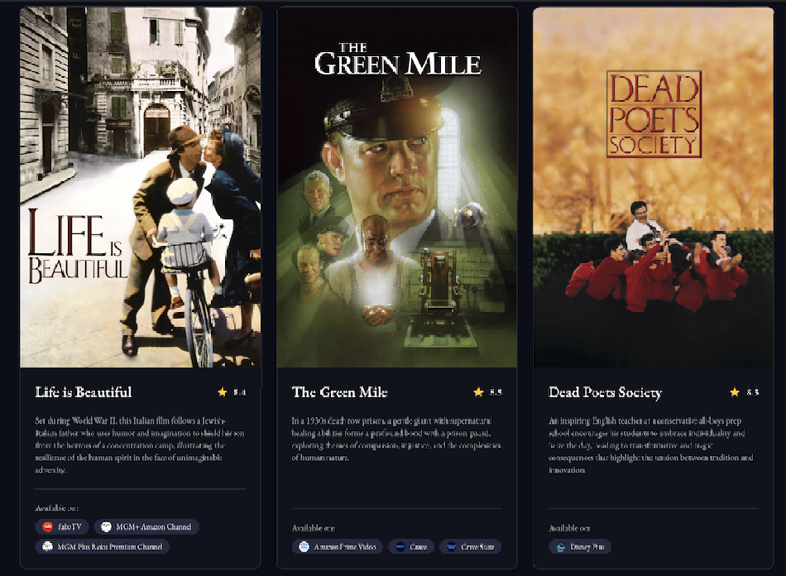Viewport: 786px width, 576px height.
Task: Click the Disney Plus badge label
Action: click(x=587, y=547)
